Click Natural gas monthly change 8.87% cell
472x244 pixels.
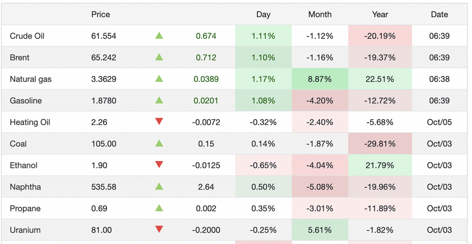pyautogui.click(x=320, y=79)
